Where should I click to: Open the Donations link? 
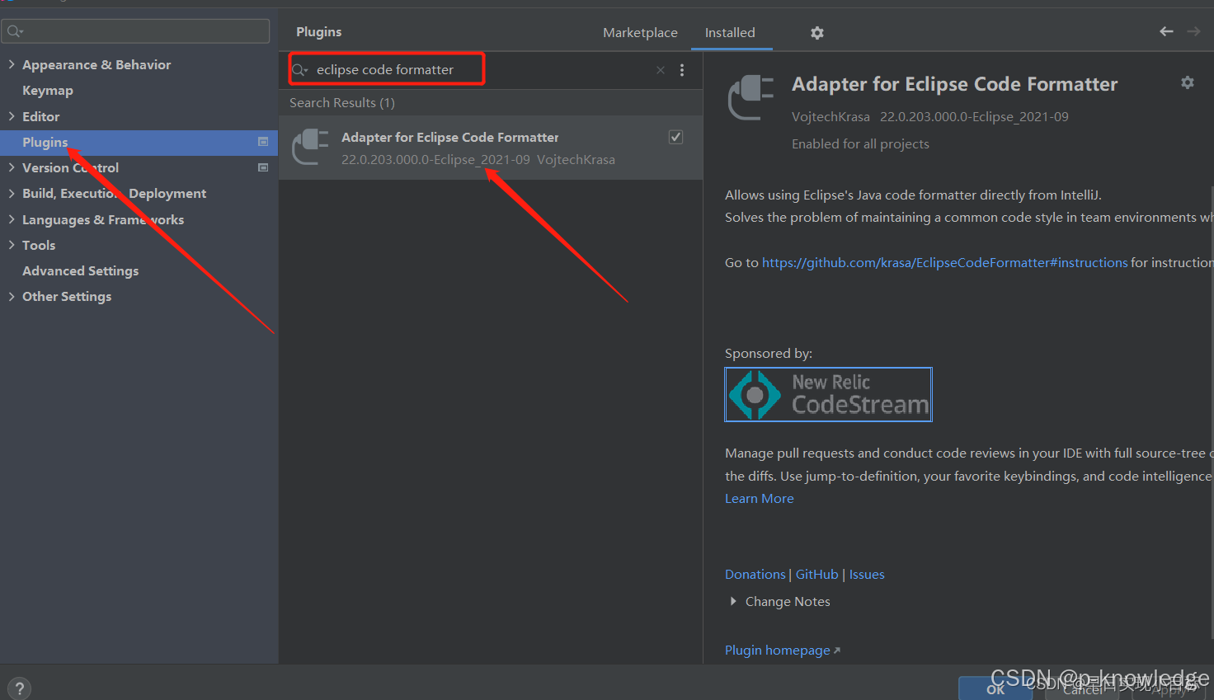(755, 574)
